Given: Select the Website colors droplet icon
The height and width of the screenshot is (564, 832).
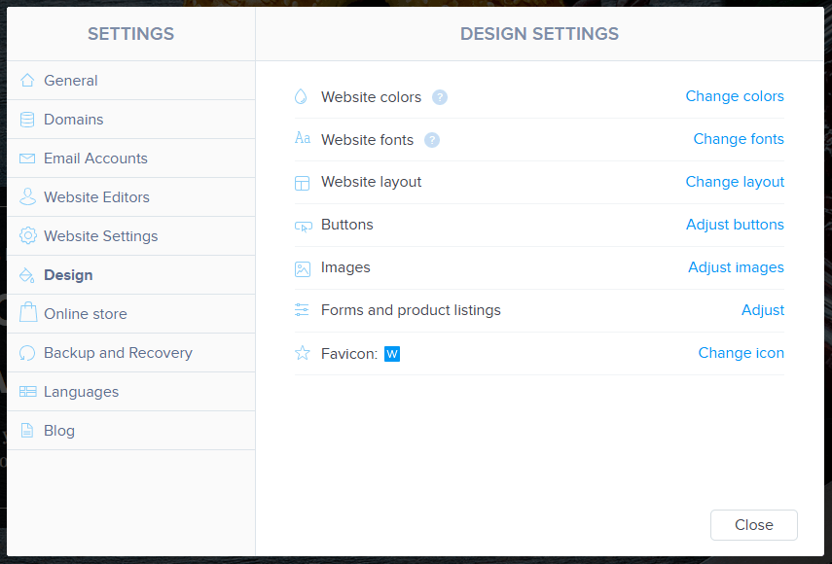Looking at the screenshot, I should point(302,96).
